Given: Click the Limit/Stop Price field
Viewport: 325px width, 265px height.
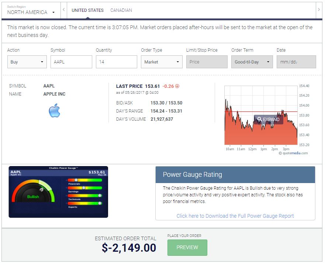Looking at the screenshot, I should click(207, 62).
